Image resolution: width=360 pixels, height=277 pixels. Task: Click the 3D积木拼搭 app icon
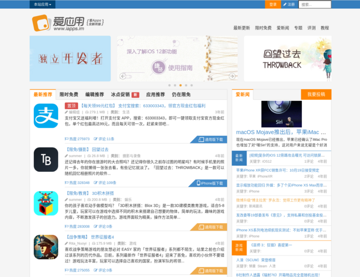(x=46, y=203)
